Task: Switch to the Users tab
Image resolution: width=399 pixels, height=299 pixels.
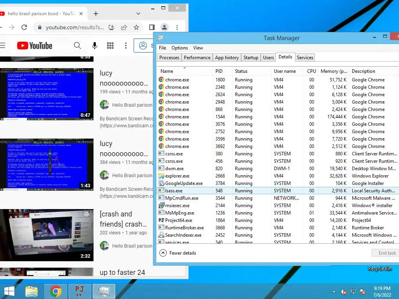Action: click(x=268, y=58)
